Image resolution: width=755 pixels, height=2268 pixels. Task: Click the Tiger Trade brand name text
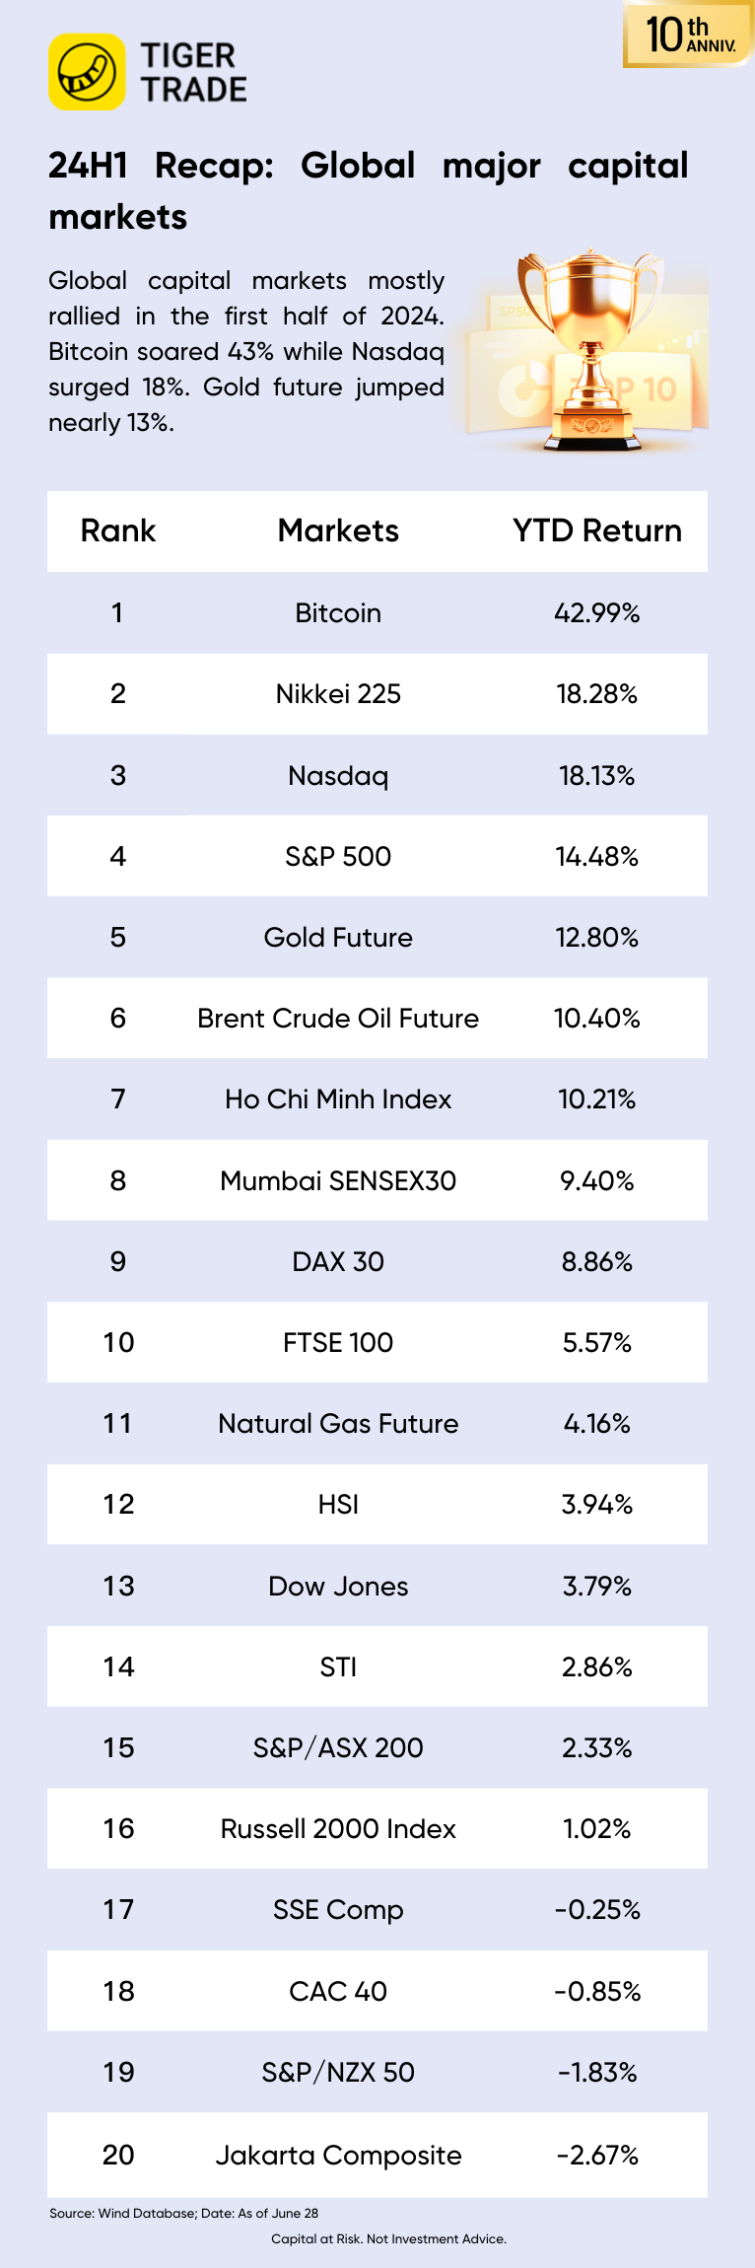pos(193,72)
